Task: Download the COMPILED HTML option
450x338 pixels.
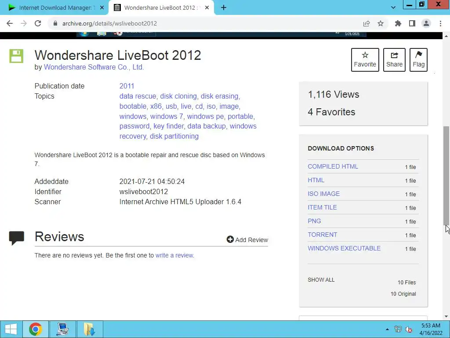Action: [333, 166]
